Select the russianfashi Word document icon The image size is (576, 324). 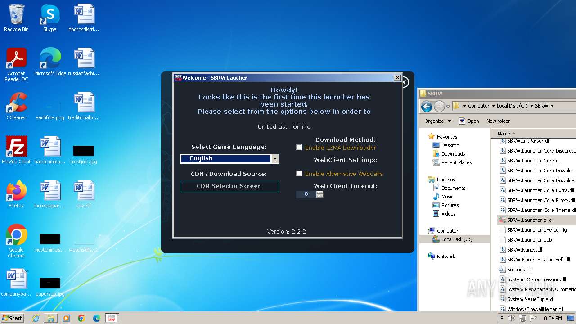pos(84,62)
